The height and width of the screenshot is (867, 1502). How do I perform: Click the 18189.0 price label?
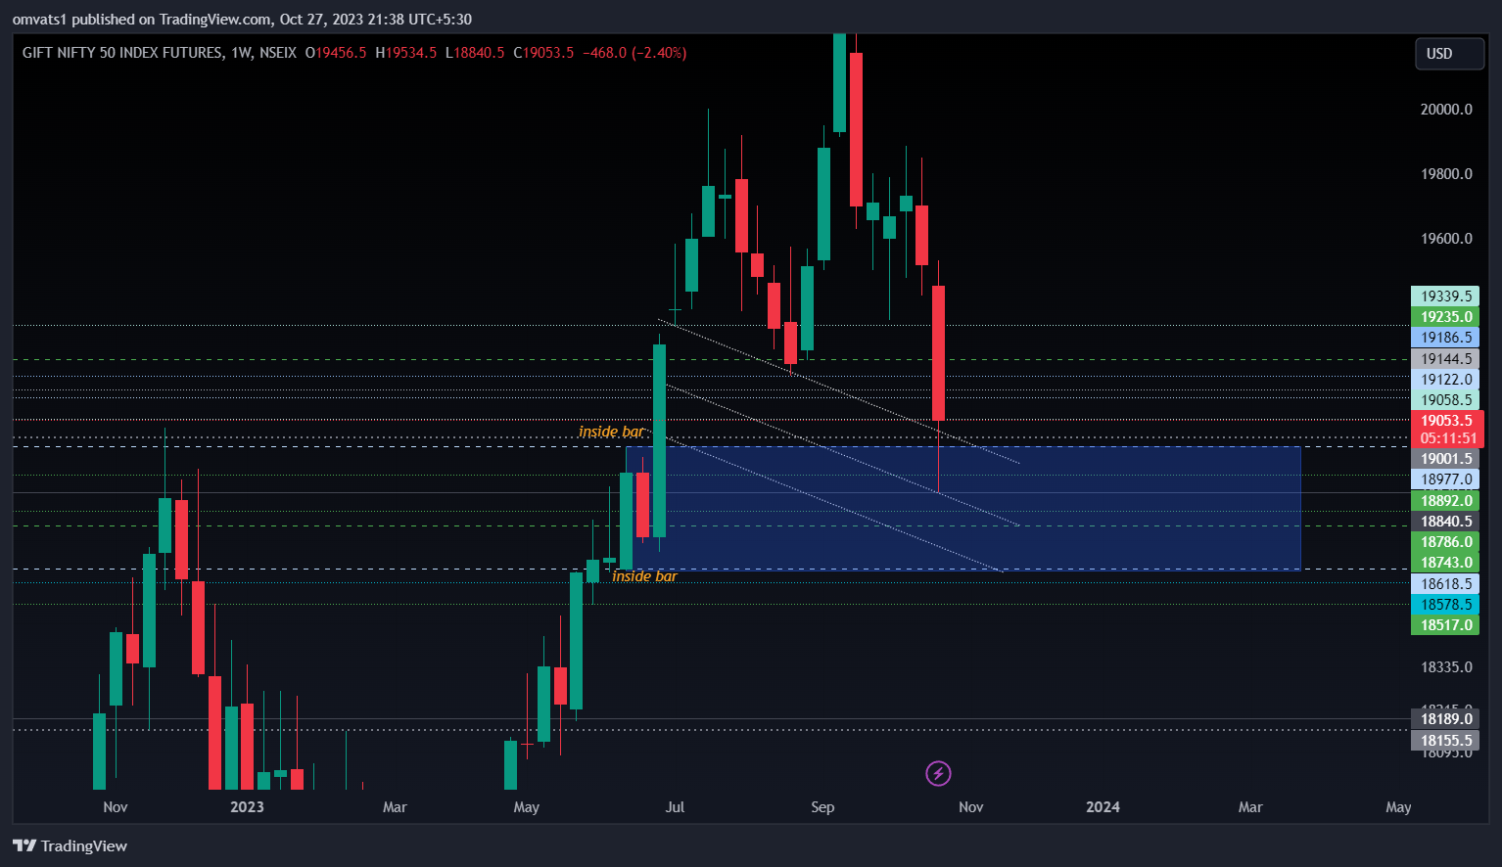click(x=1445, y=719)
